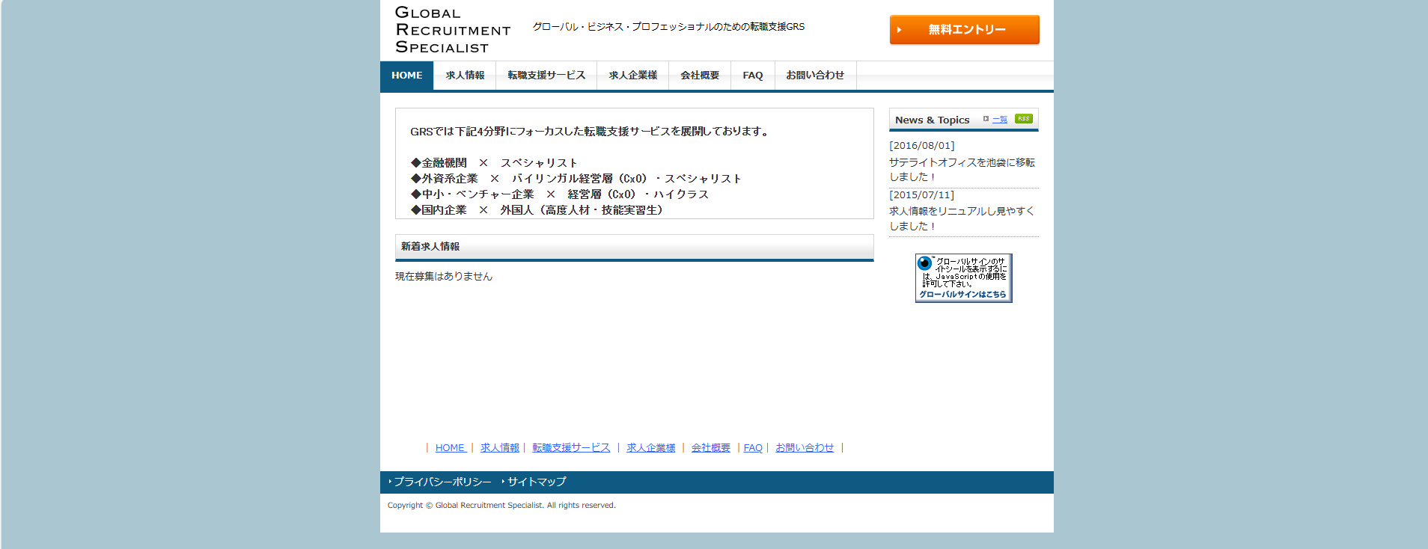Open the サイトマップ link in footer bar
Viewport: 1428px width, 549px height.
[x=537, y=482]
